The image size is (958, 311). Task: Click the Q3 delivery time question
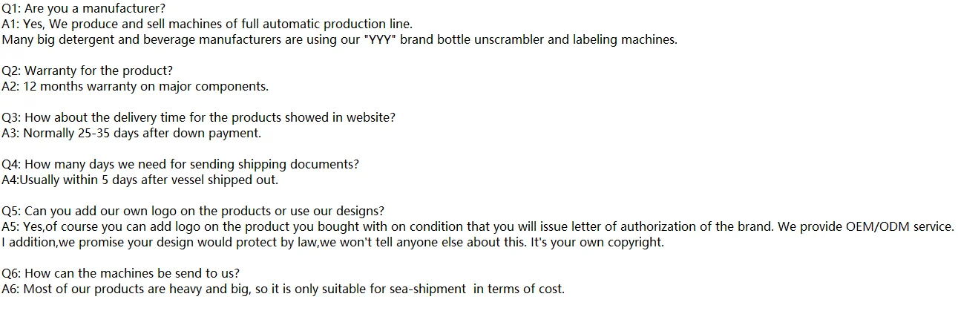[x=198, y=118]
